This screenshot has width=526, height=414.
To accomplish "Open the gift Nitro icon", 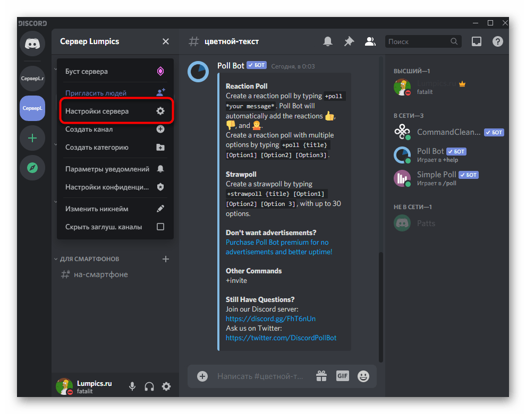I will [321, 376].
